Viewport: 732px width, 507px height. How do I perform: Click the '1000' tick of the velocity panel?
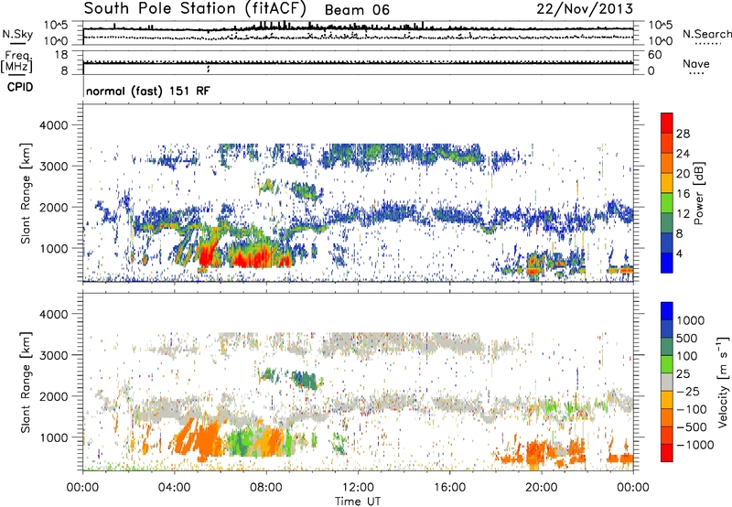[53, 437]
